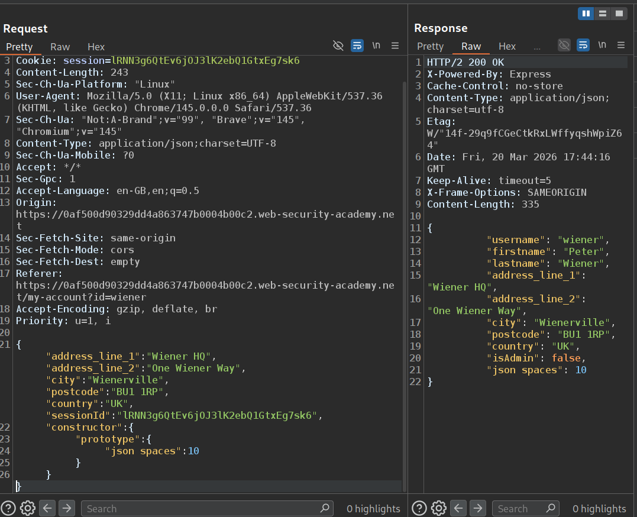Screen dimensions: 637x517
Task: Select the top-bottom split layout icon
Action: pyautogui.click(x=602, y=13)
